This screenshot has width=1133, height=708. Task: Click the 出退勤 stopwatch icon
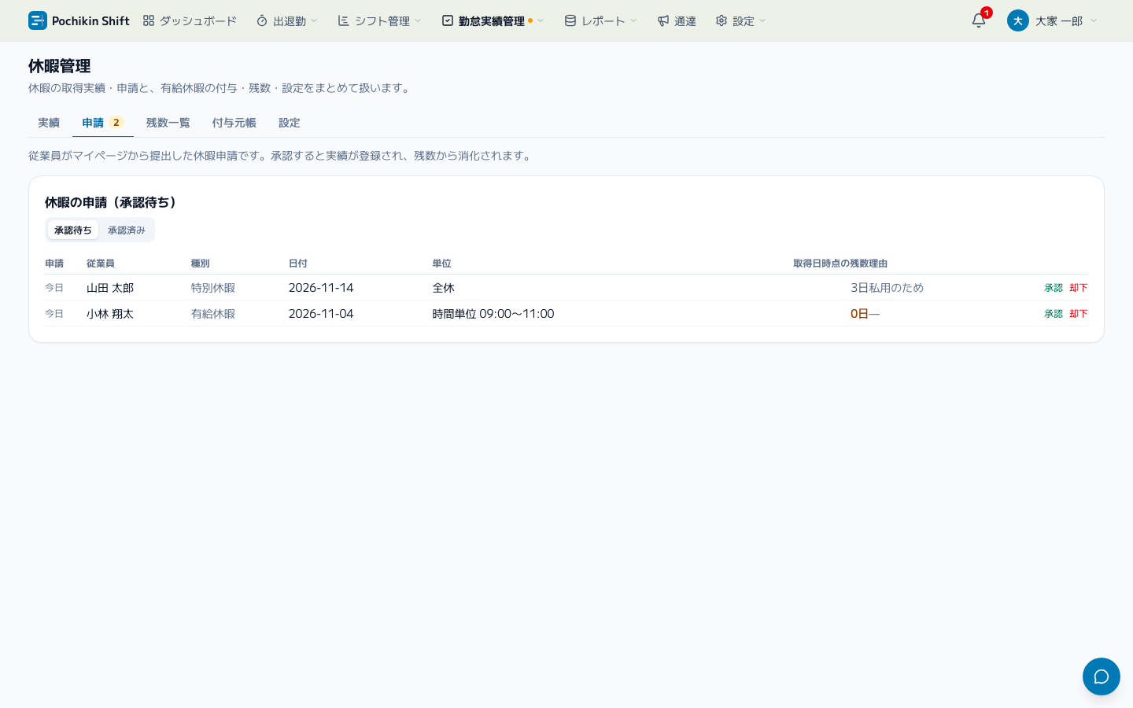pos(262,20)
